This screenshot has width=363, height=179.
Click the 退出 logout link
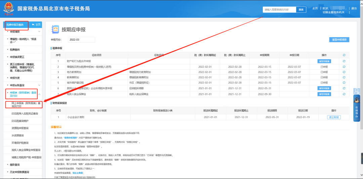pyautogui.click(x=354, y=8)
